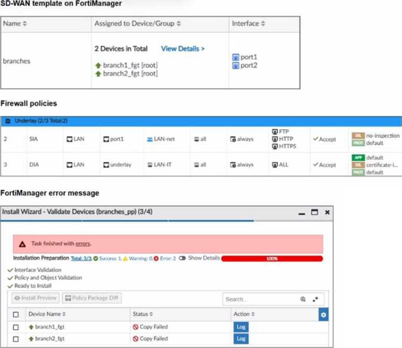This screenshot has height=348, width=402.
Task: Click the warning triangle icon in error banner
Action: [x=23, y=244]
